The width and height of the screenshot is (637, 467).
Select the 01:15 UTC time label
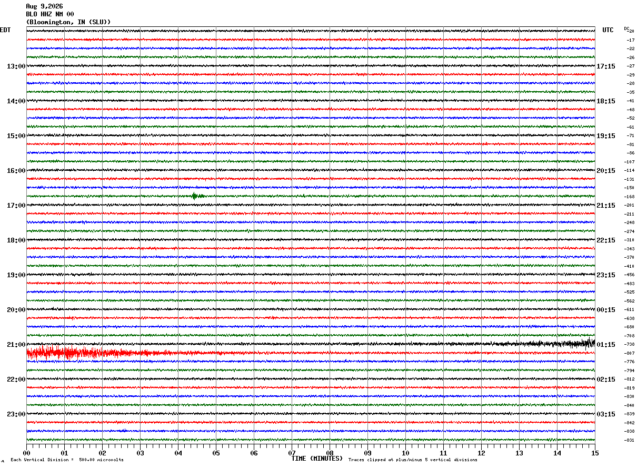606,345
